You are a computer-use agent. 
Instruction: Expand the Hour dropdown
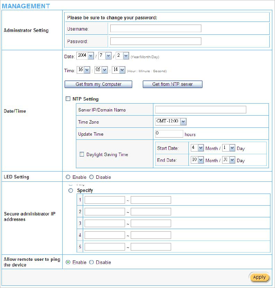pos(87,70)
